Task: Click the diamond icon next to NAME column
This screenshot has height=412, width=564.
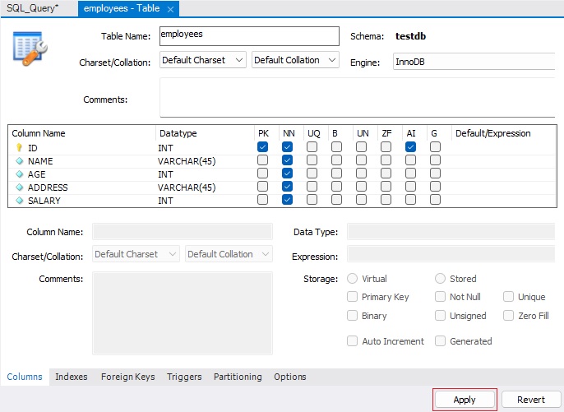Action: pyautogui.click(x=20, y=161)
